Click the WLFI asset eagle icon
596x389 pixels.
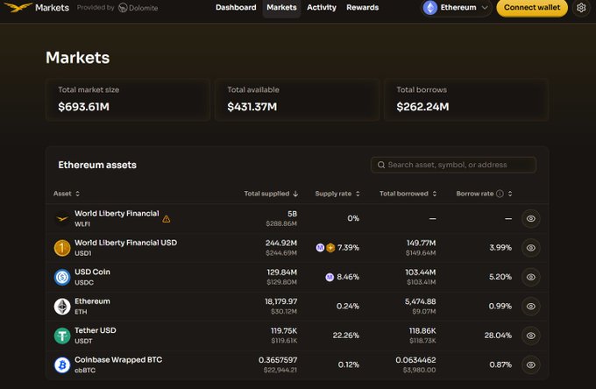coord(62,218)
